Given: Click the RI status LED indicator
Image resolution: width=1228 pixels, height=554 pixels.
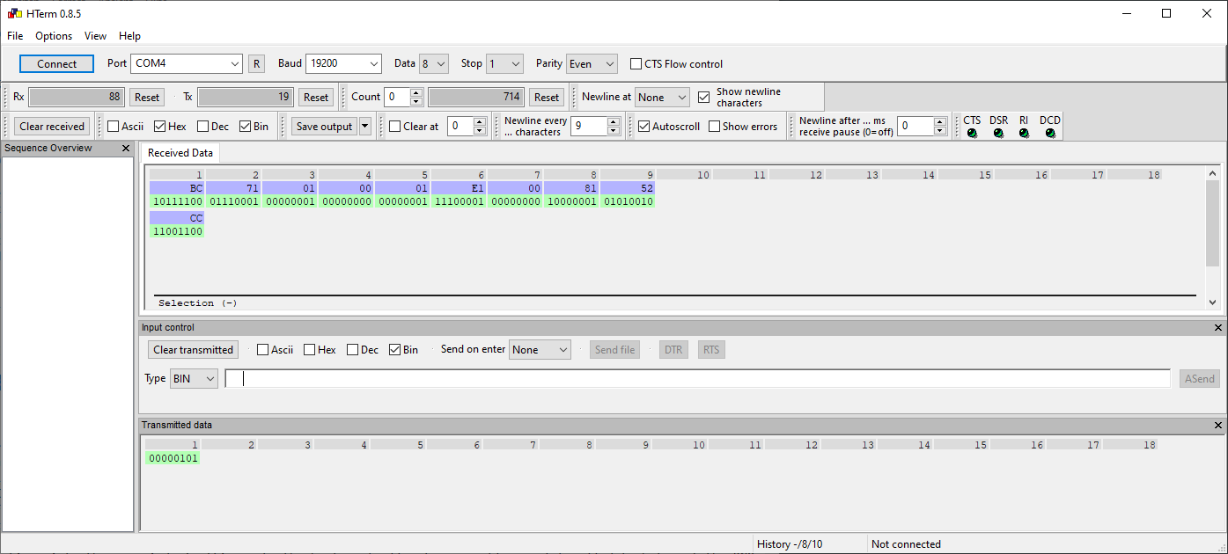Looking at the screenshot, I should click(1024, 134).
